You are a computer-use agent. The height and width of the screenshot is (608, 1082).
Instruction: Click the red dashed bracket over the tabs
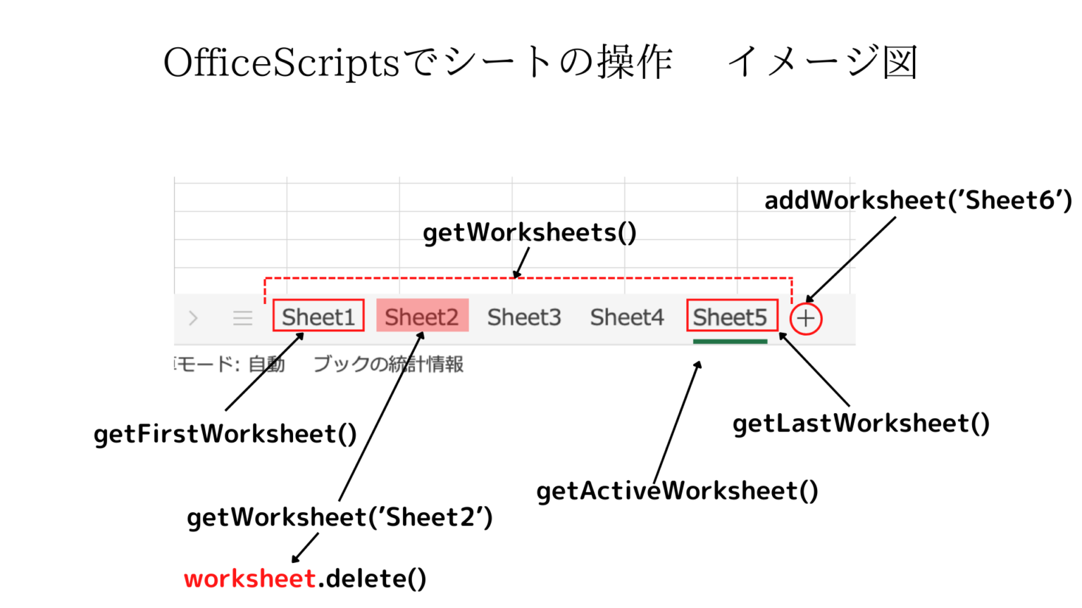click(x=528, y=277)
